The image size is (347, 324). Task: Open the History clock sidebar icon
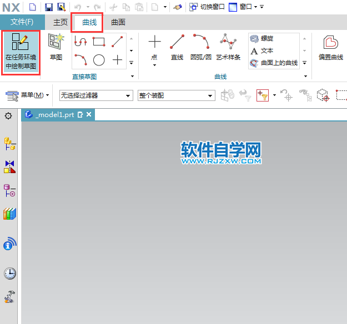[10, 274]
